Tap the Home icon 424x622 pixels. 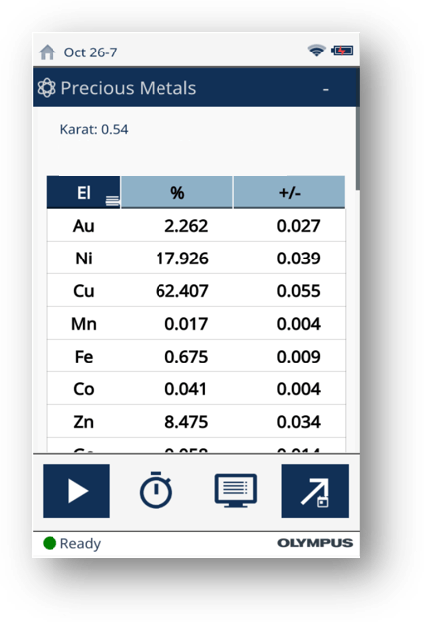click(48, 52)
